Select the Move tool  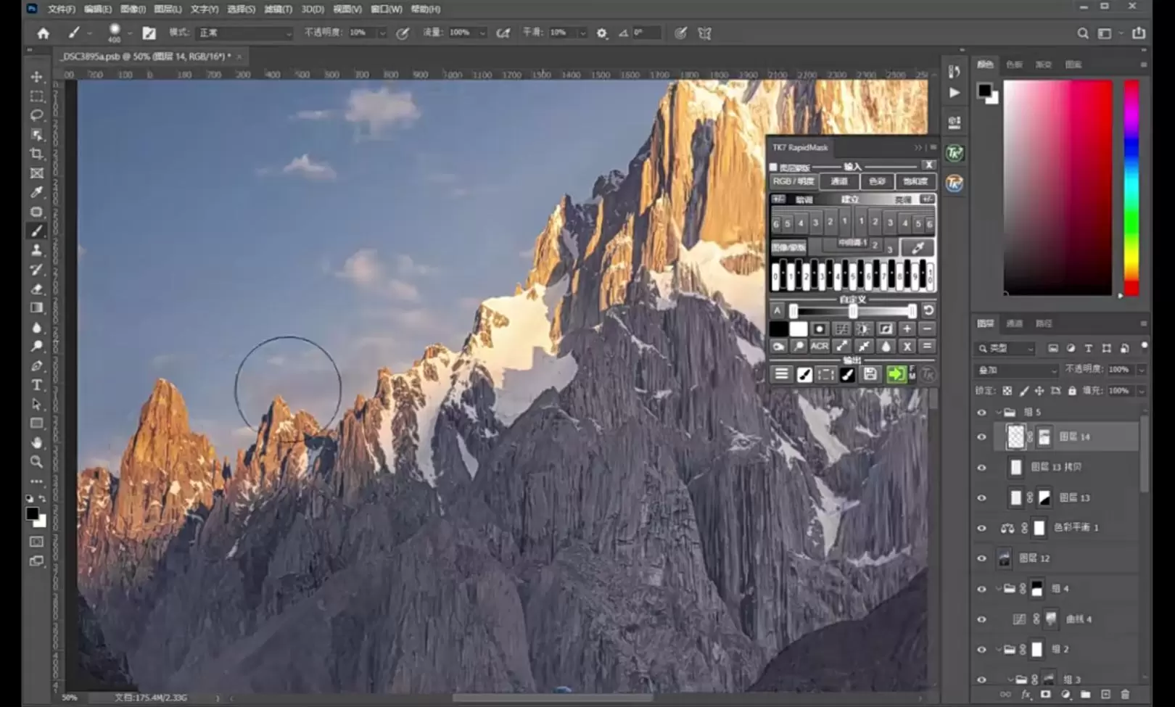(36, 77)
